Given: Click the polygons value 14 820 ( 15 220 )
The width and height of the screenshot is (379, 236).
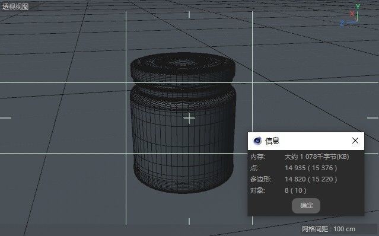Looking at the screenshot, I should (x=311, y=179).
